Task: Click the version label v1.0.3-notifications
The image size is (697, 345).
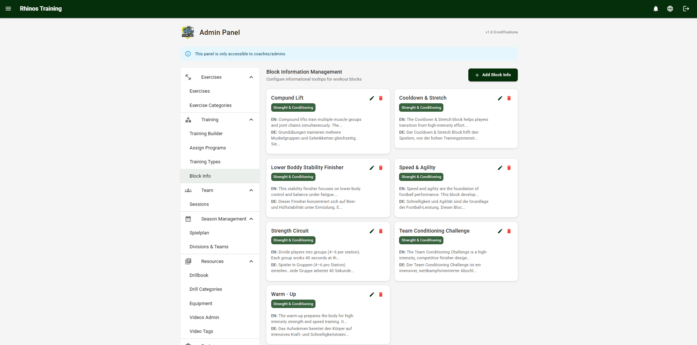Action: [x=502, y=32]
